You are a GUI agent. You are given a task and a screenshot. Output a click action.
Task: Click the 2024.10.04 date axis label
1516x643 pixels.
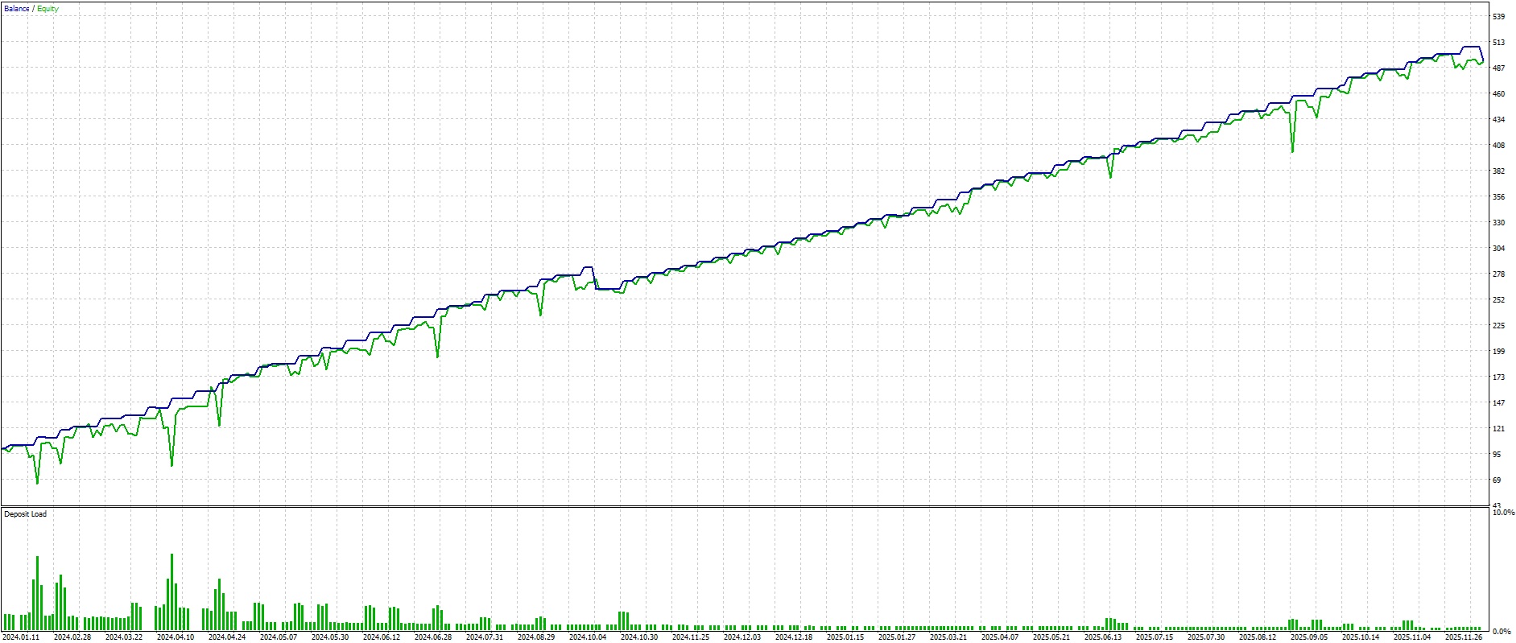588,637
